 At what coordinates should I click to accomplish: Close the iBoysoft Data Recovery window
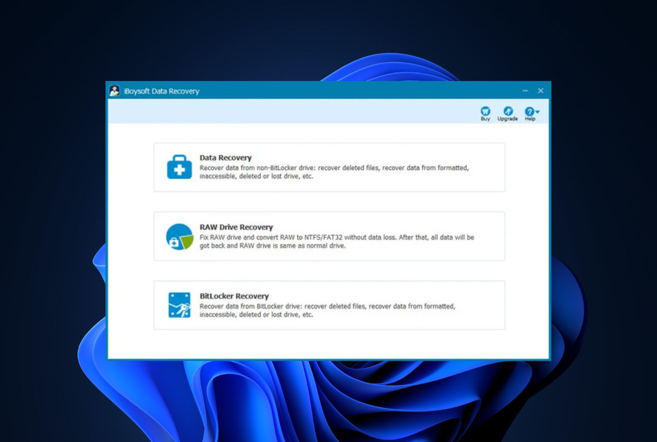[x=540, y=91]
